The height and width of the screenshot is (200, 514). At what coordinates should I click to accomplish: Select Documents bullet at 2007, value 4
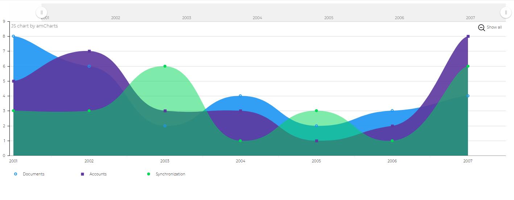point(468,96)
